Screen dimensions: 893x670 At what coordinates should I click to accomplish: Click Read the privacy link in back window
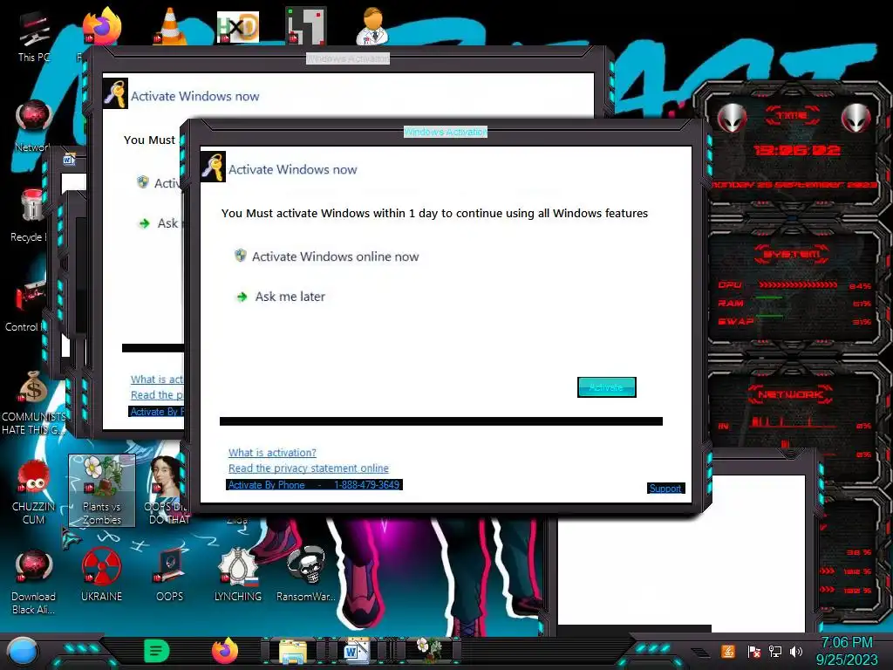tap(157, 395)
